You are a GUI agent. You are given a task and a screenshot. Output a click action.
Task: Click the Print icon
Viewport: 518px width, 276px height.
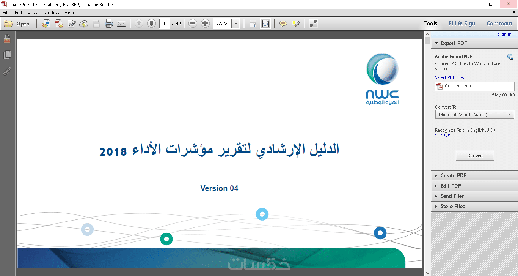tap(109, 24)
